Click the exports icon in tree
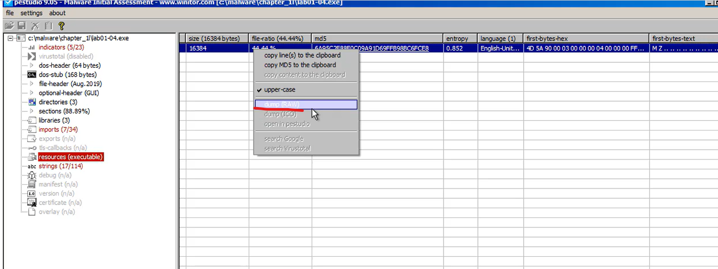 [31, 138]
